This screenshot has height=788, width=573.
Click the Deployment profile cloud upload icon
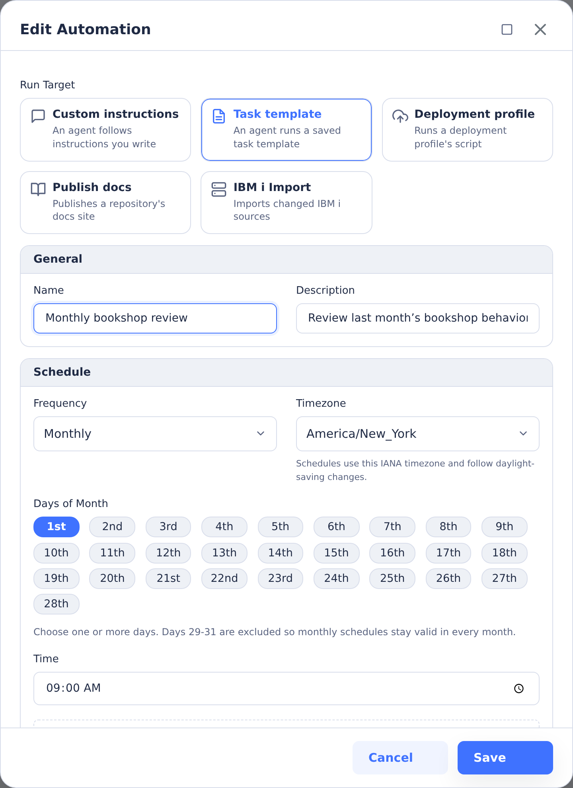click(x=400, y=116)
